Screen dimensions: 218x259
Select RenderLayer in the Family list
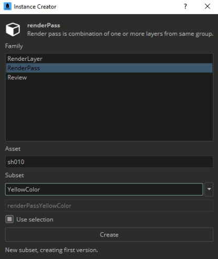109,59
